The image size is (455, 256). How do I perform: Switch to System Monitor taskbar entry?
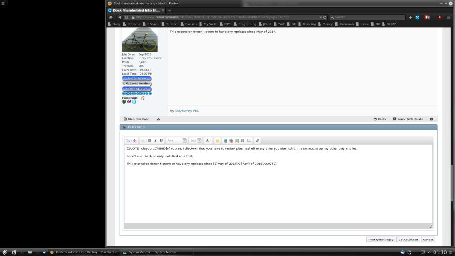pyautogui.click(x=157, y=252)
